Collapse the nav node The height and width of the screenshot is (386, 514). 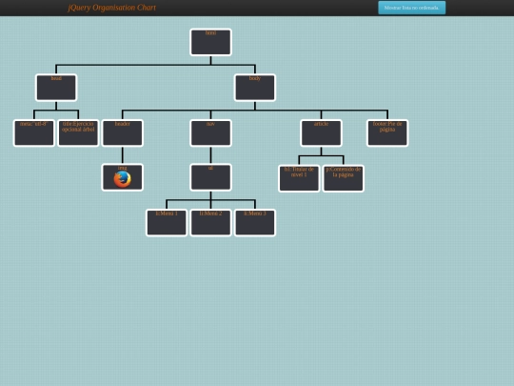(210, 132)
